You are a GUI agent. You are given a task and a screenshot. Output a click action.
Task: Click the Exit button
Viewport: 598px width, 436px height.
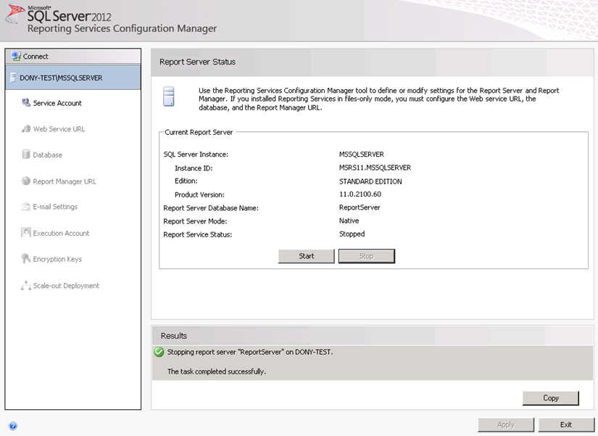click(x=565, y=424)
